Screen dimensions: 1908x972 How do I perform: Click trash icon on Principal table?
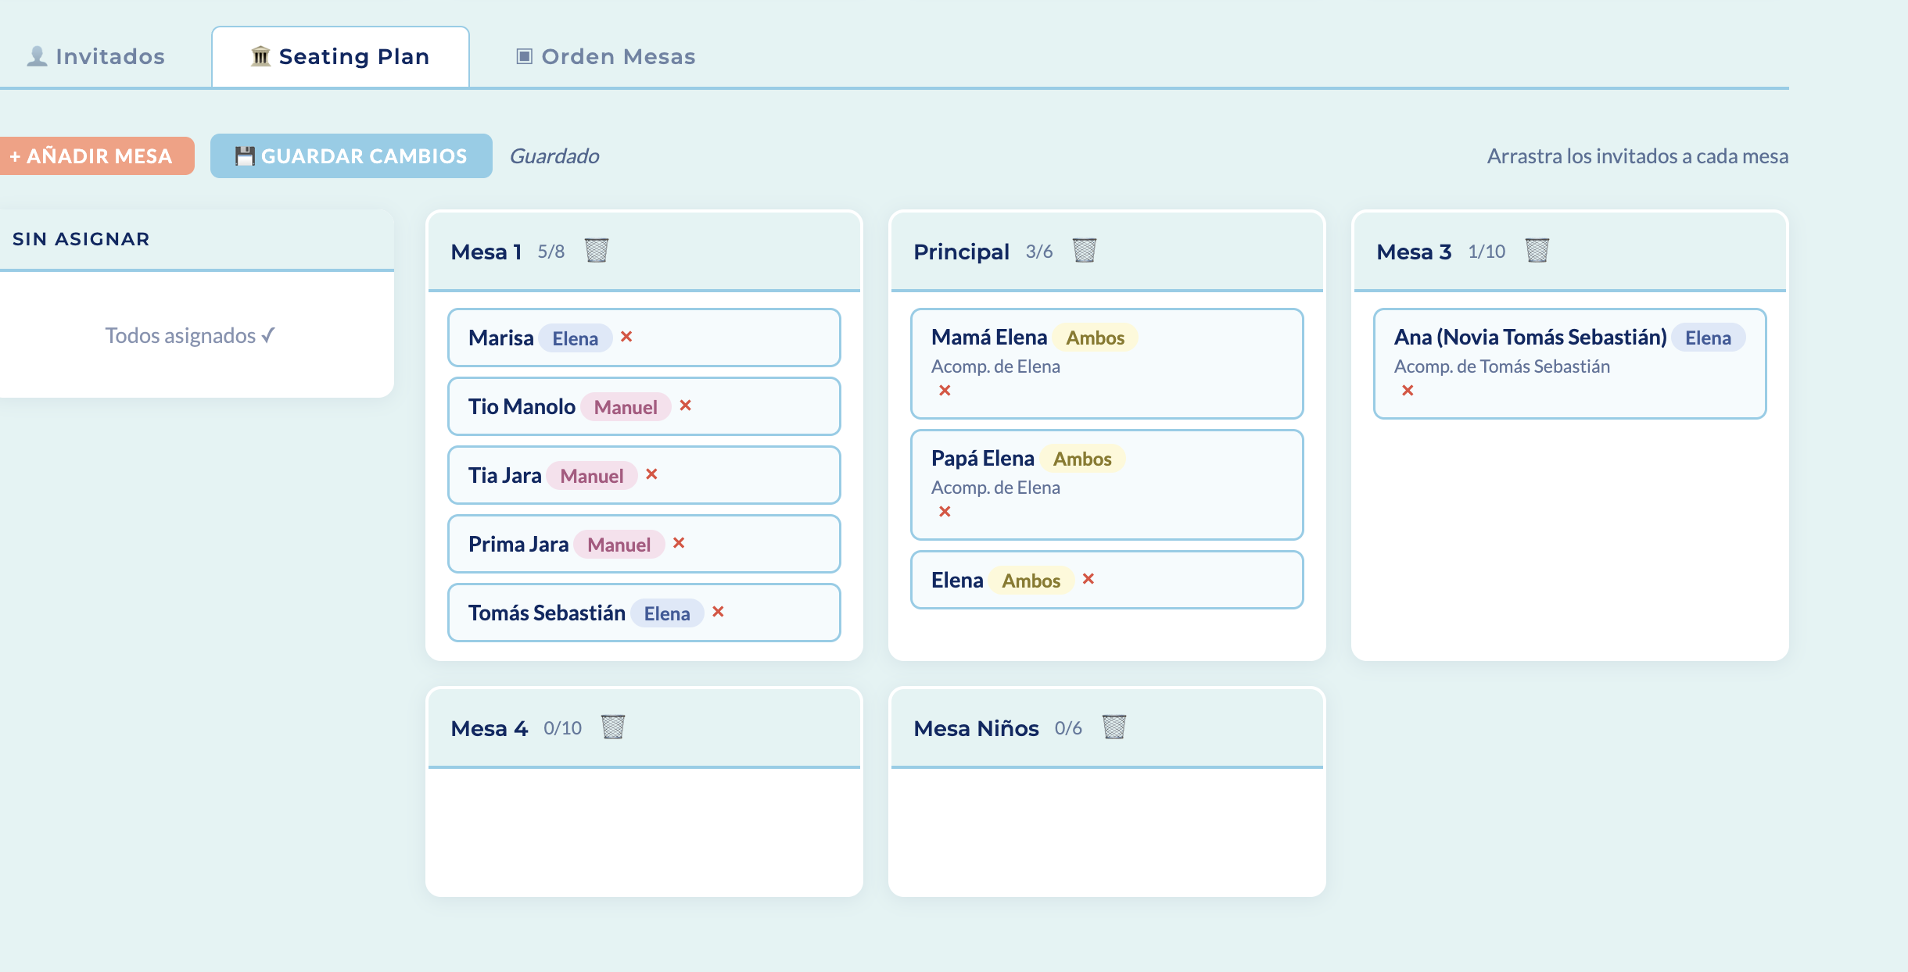(x=1085, y=251)
